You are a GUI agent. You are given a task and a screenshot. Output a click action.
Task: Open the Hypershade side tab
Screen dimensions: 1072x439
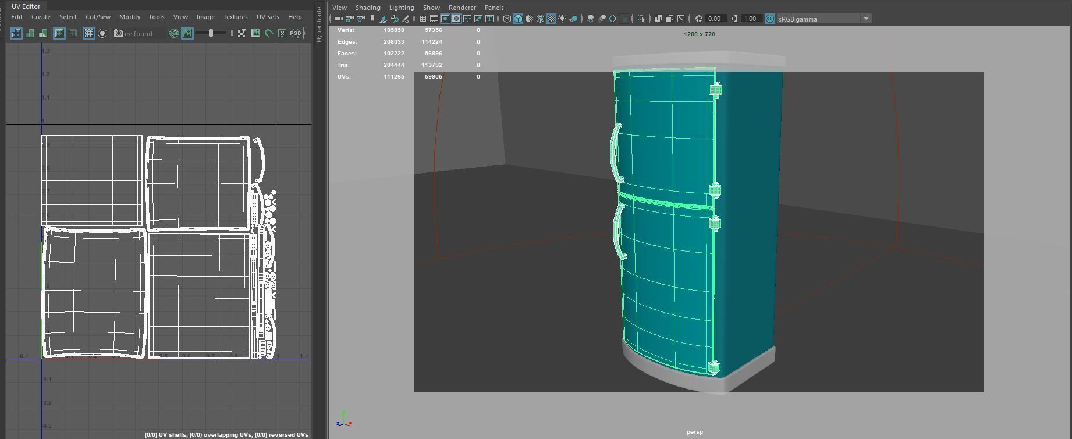tap(319, 24)
